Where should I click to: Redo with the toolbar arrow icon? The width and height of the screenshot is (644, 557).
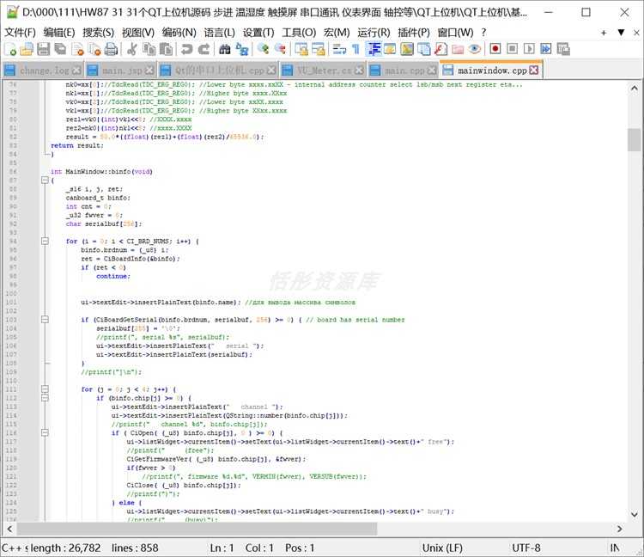tap(204, 49)
